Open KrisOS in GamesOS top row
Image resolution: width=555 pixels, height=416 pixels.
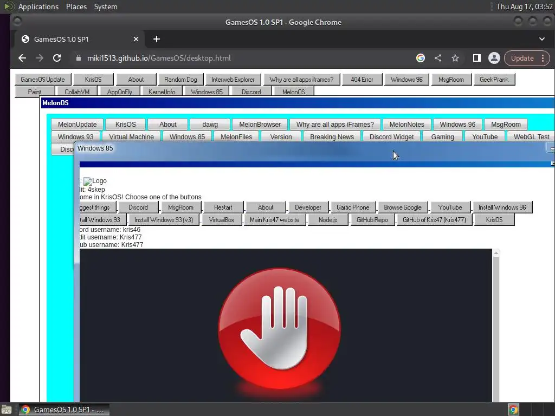point(93,80)
